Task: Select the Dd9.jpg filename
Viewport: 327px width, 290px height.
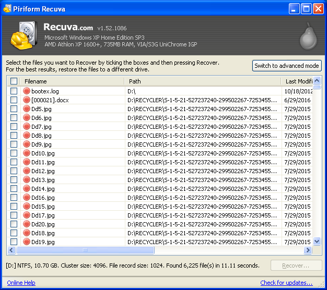Action: point(41,144)
